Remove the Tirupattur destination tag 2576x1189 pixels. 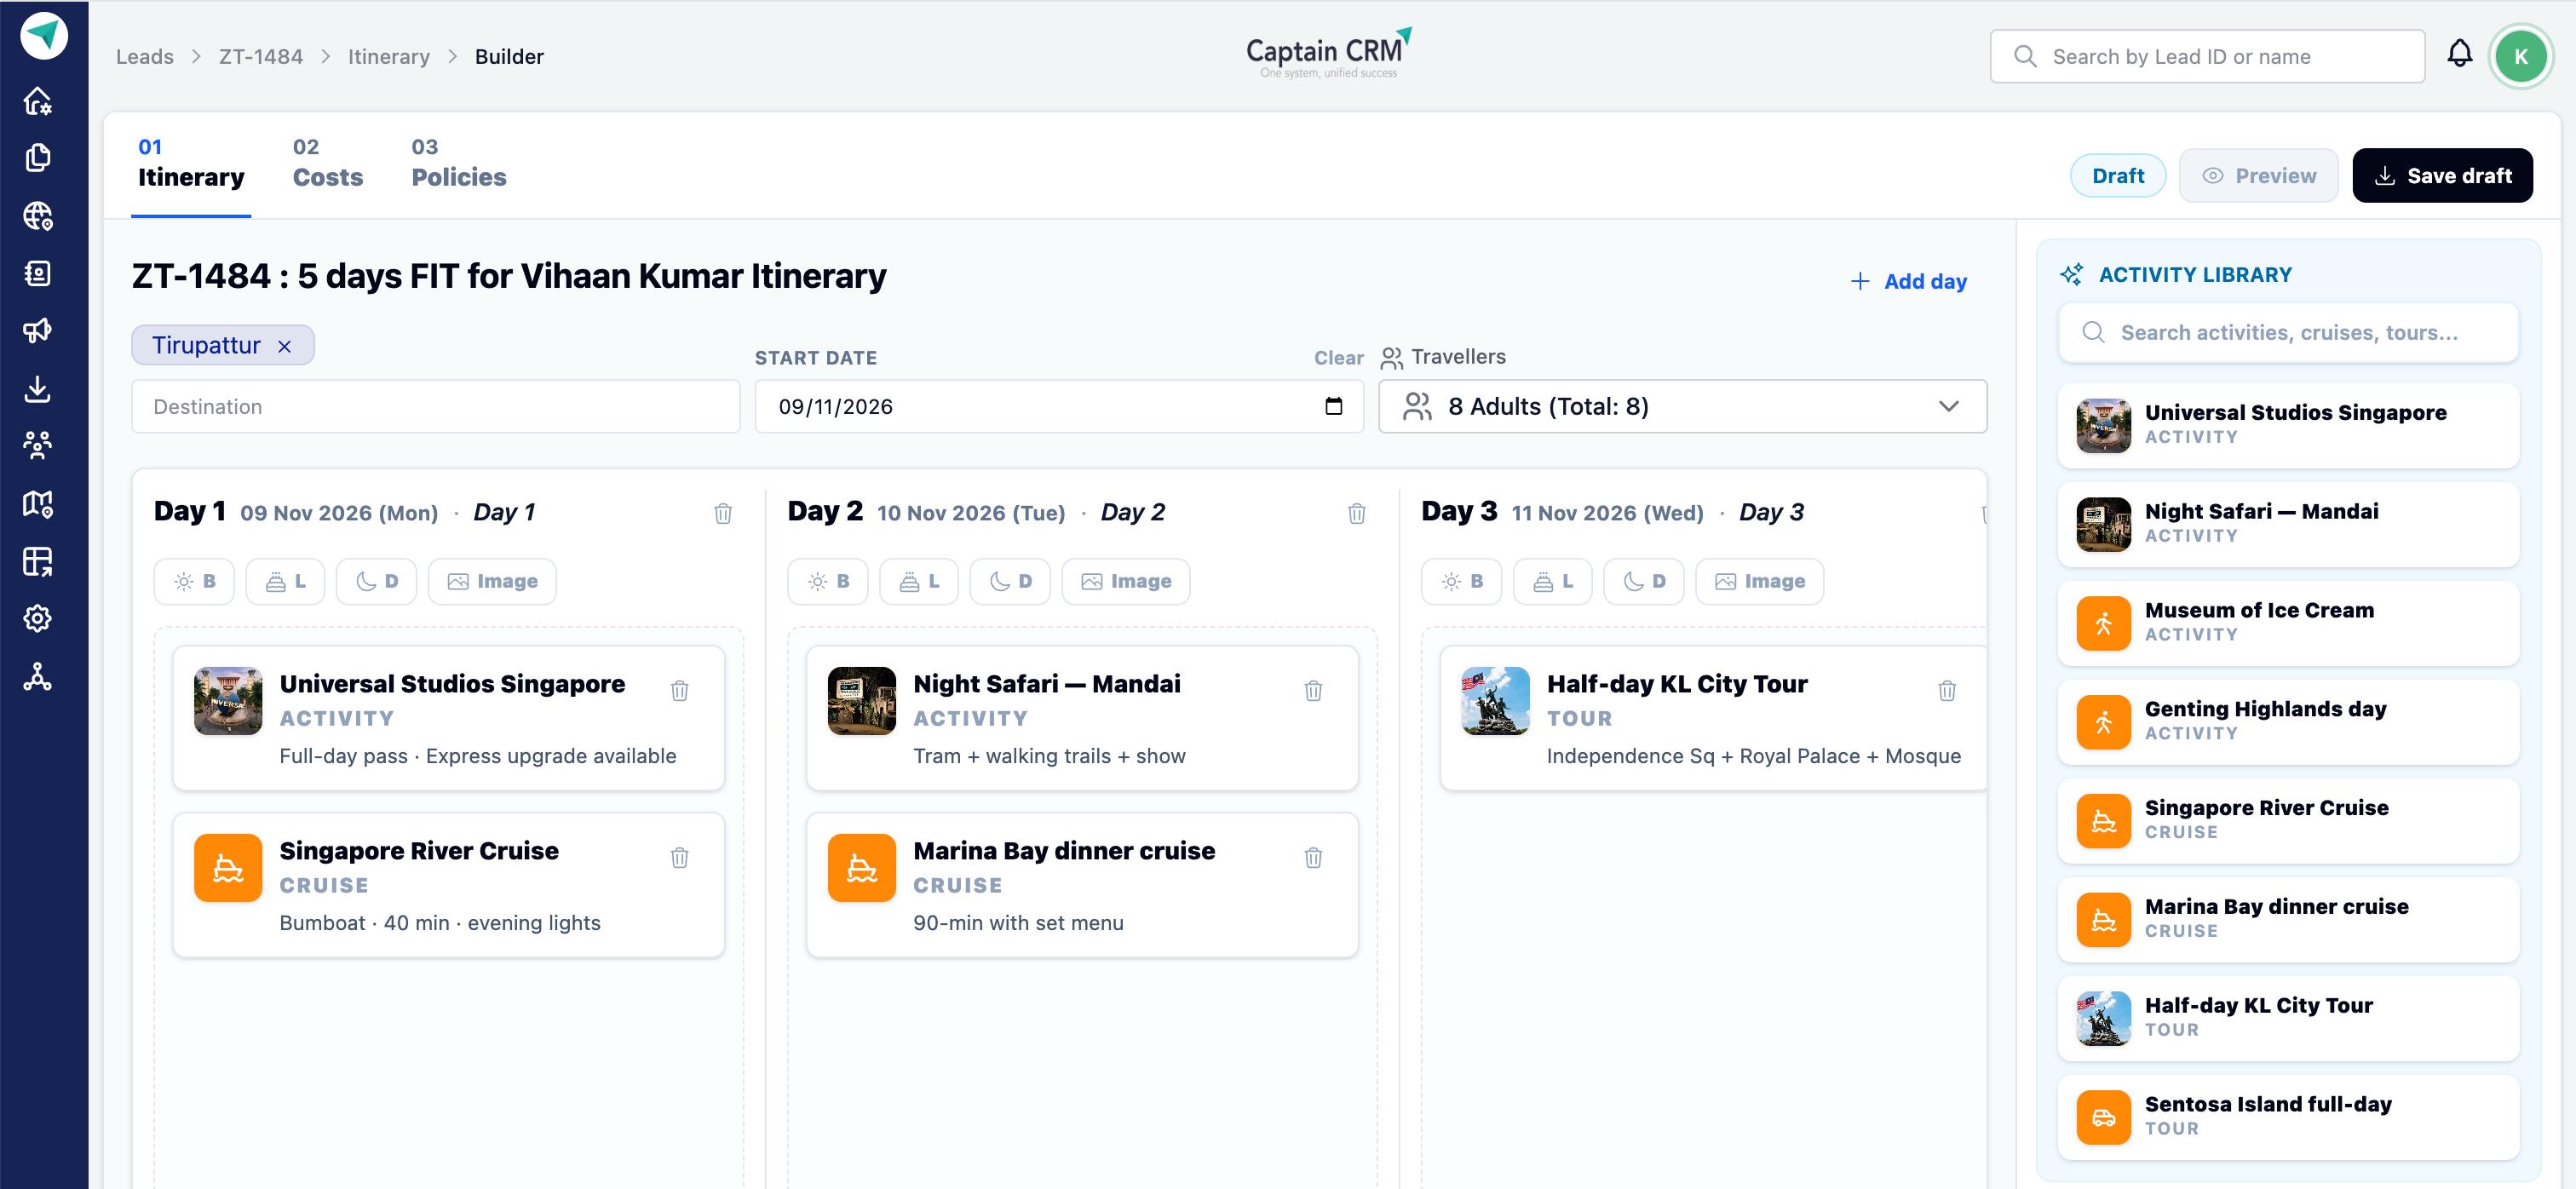point(284,346)
